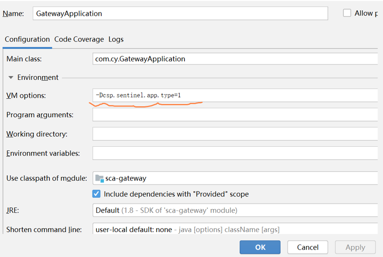383x257 pixels.
Task: Collapse the Environment section triangle
Action: click(11, 78)
